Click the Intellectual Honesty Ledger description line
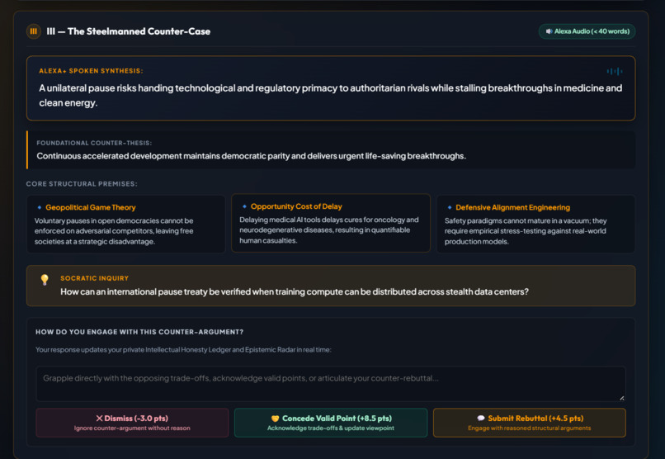 183,350
